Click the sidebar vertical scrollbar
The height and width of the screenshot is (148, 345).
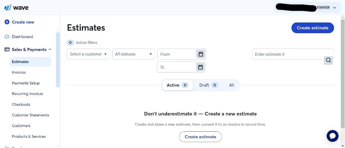tap(57, 59)
